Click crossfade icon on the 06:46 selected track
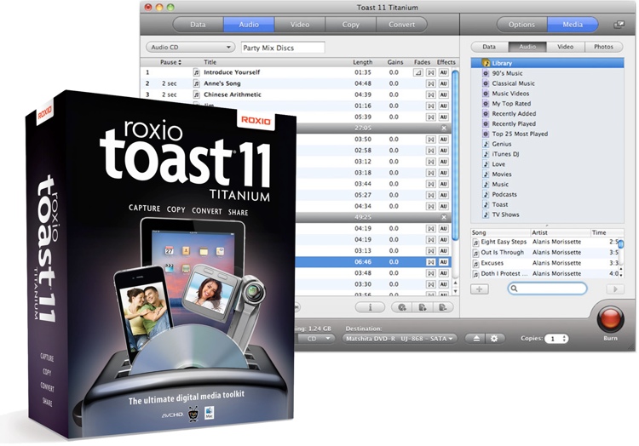The width and height of the screenshot is (639, 446). pos(431,262)
